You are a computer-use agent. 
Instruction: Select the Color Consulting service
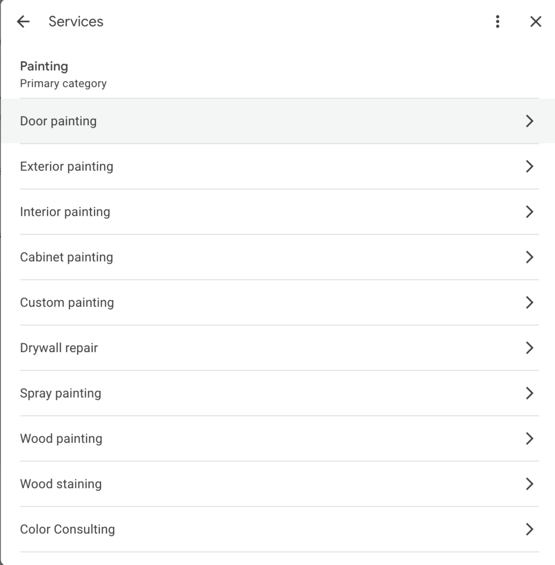point(67,529)
